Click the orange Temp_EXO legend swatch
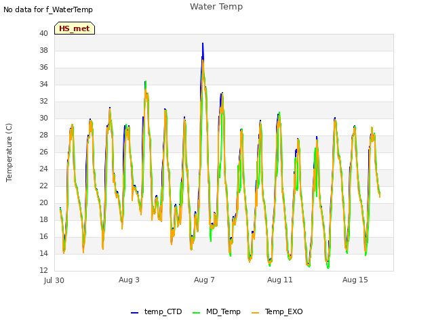This screenshot has height=325, width=434. pos(255,313)
